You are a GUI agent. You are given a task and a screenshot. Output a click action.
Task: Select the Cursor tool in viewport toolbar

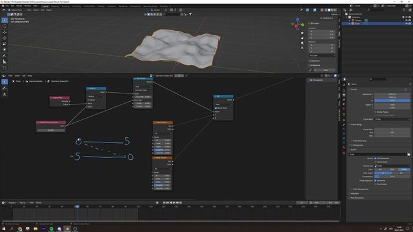click(5, 26)
